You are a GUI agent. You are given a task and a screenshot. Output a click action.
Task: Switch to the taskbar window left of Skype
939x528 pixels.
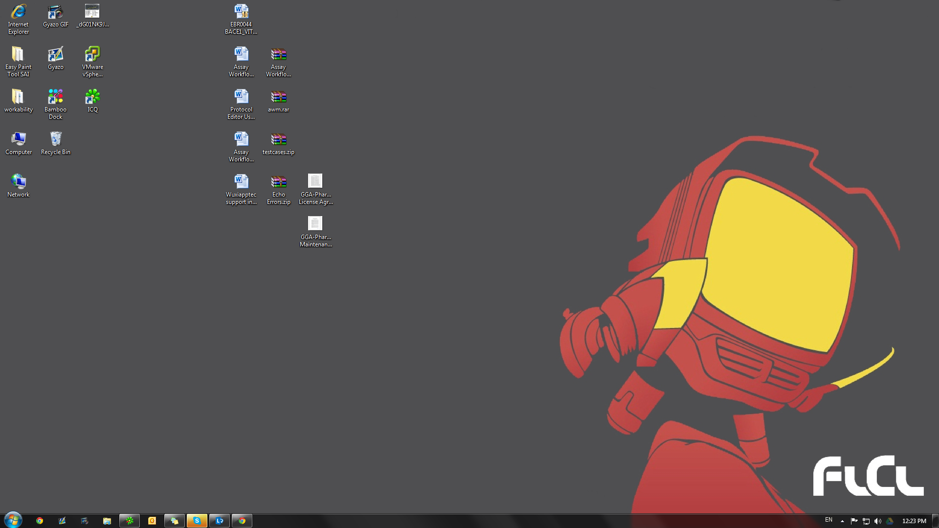click(x=175, y=521)
